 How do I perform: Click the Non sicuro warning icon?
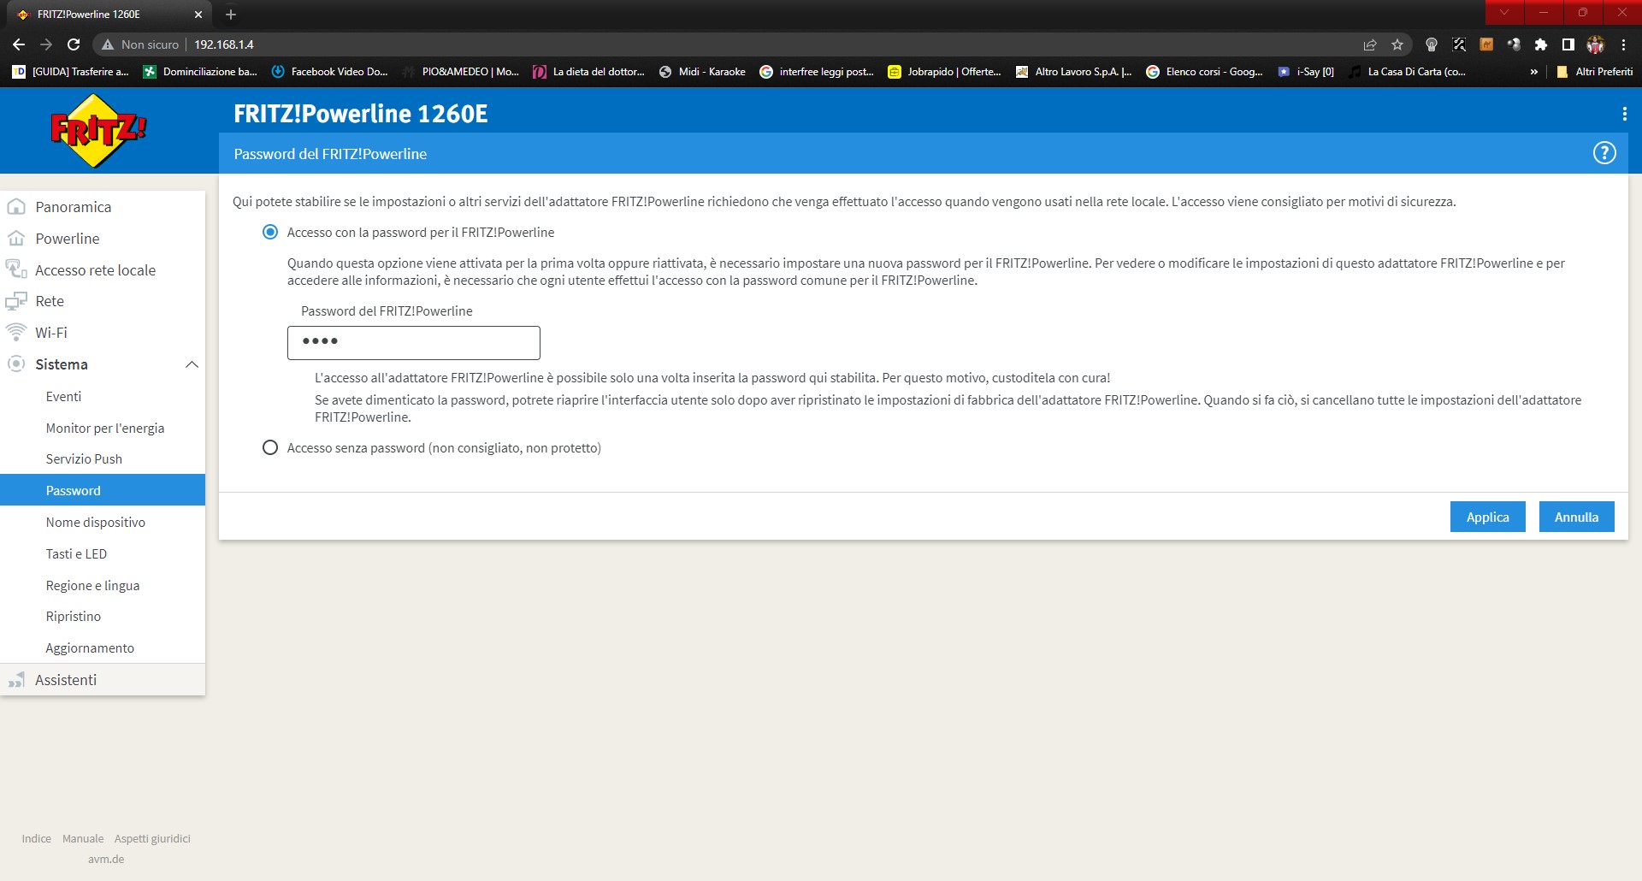click(x=108, y=44)
